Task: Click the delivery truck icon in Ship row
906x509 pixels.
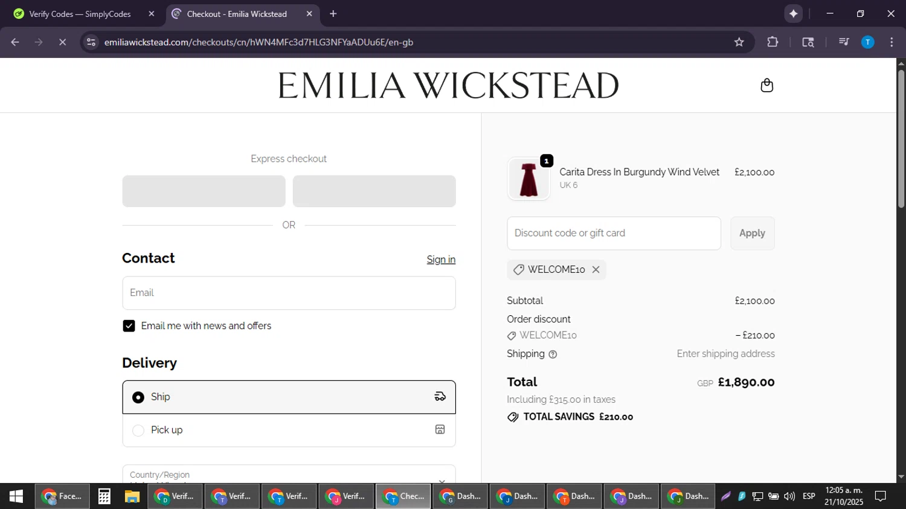Action: pyautogui.click(x=440, y=397)
